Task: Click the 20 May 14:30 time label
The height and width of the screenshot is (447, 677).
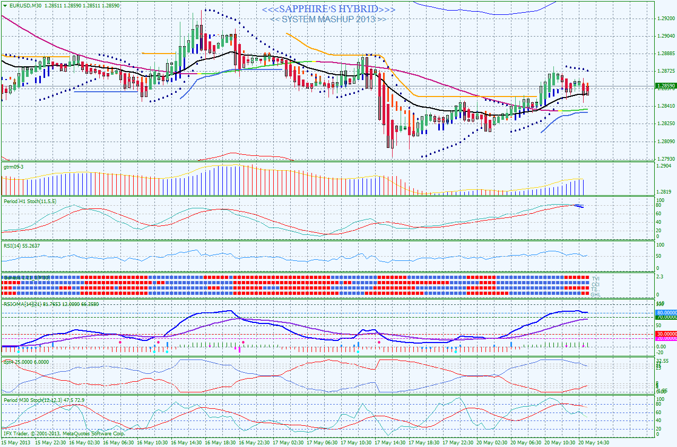Action: pyautogui.click(x=595, y=442)
